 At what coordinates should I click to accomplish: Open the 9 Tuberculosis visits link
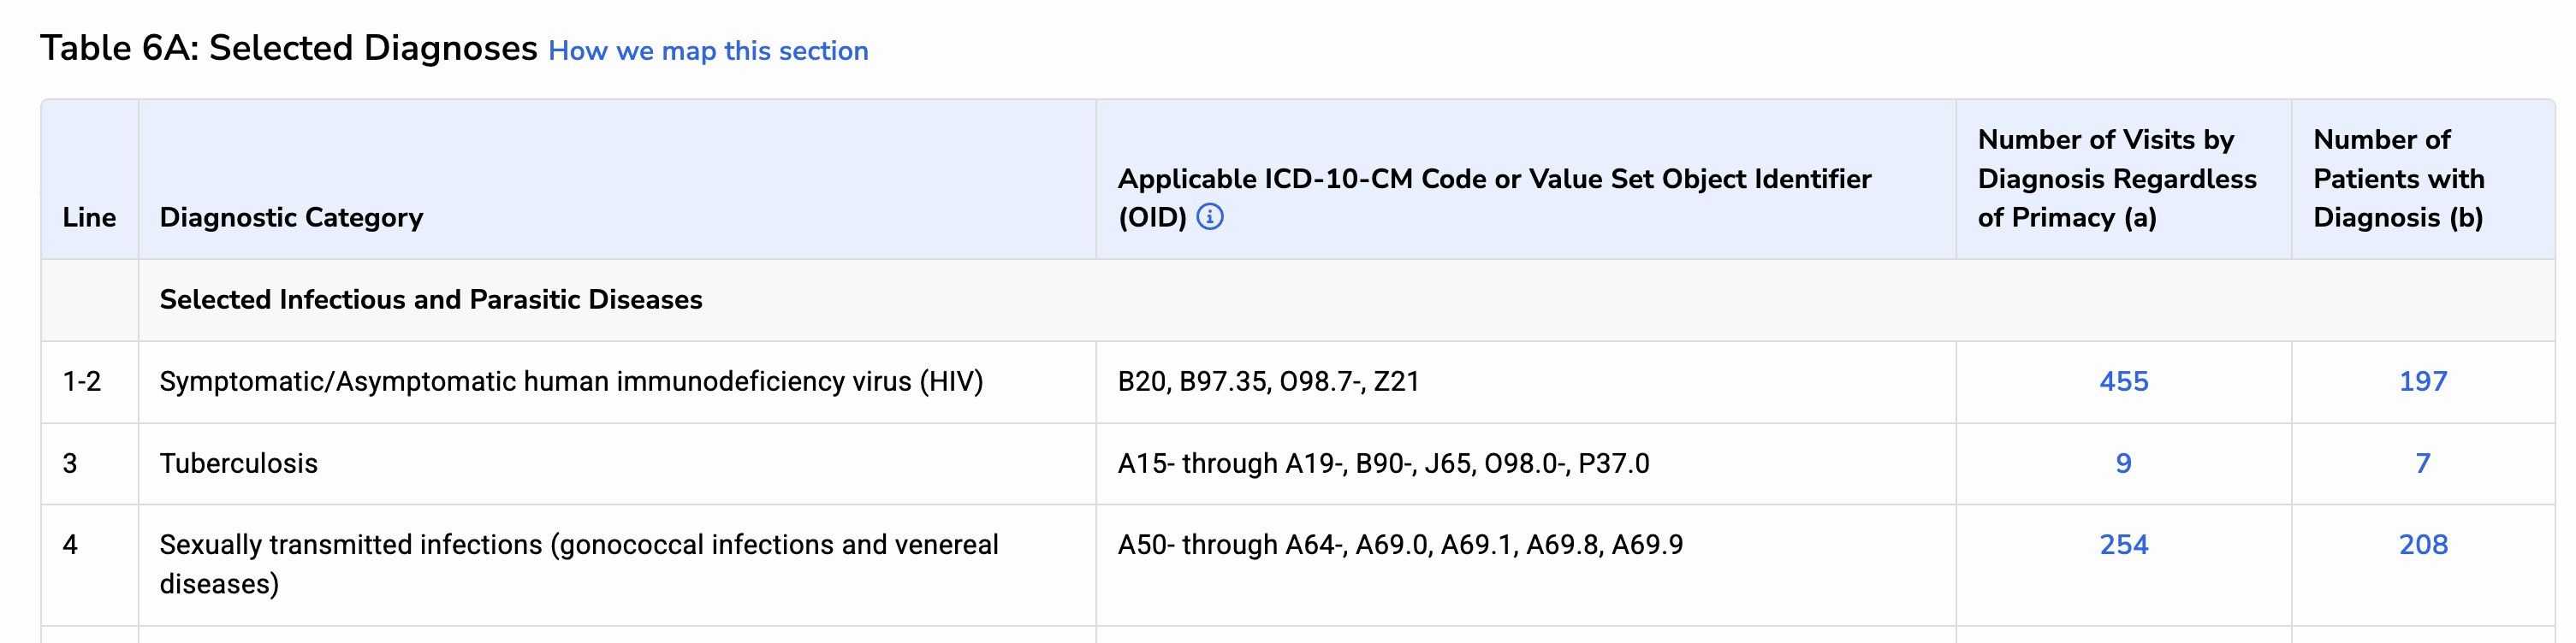pyautogui.click(x=2126, y=463)
